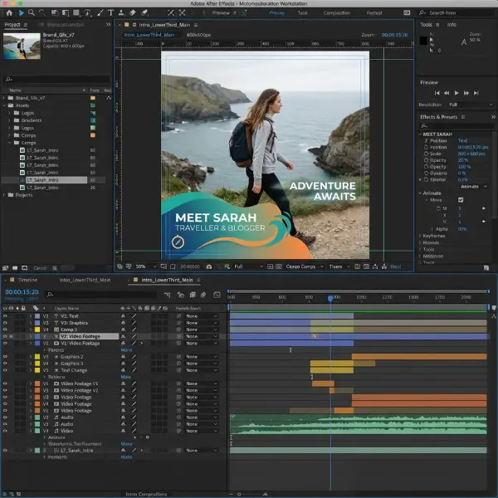Open the viewer zoom 50% dropdown
Screen dimensions: 498x498
click(x=146, y=266)
